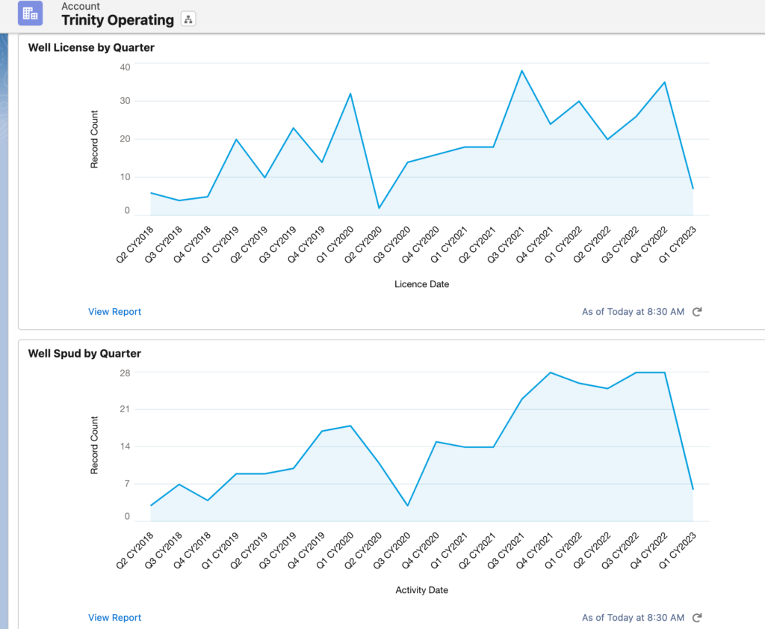The height and width of the screenshot is (629, 765).
Task: Select the Well License by Quarter title
Action: click(x=91, y=48)
